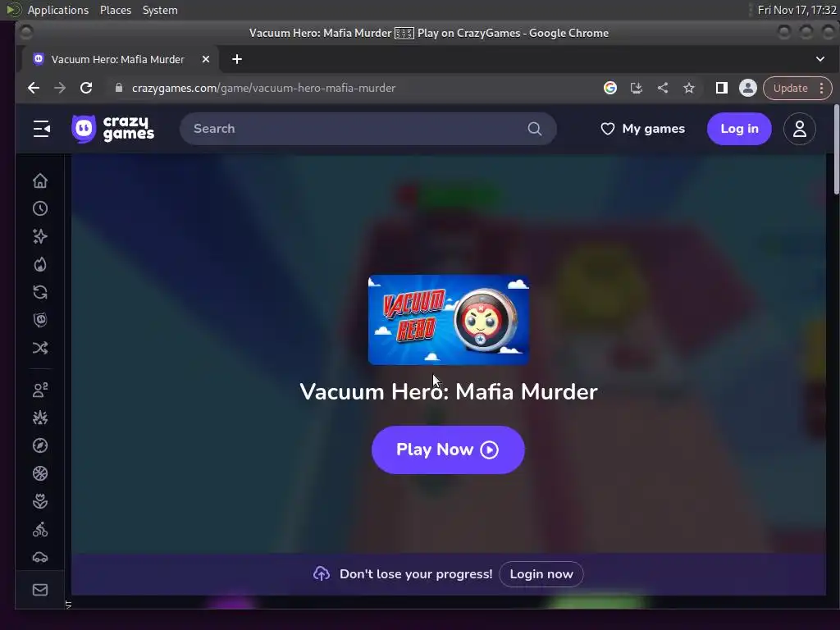Image resolution: width=840 pixels, height=630 pixels.
Task: Reload the page
Action: (86, 88)
